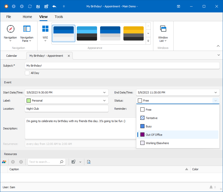Viewport: 223px width, 192px height.
Task: Open the Calendar tab
Action: [12, 55]
